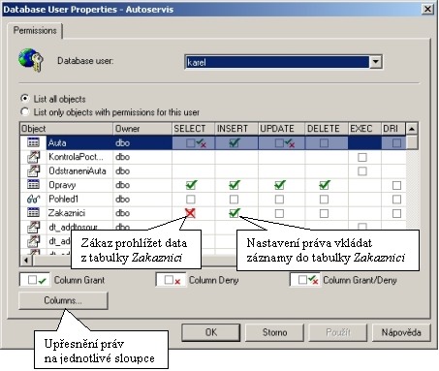This screenshot has width=439, height=371.
Task: Toggle SELECT permission for Opravy
Action: 191,185
